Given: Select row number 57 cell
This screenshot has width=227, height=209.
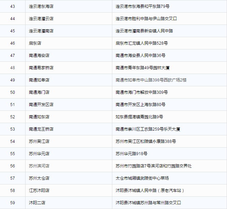Looking at the screenshot, I should [x=13, y=178].
